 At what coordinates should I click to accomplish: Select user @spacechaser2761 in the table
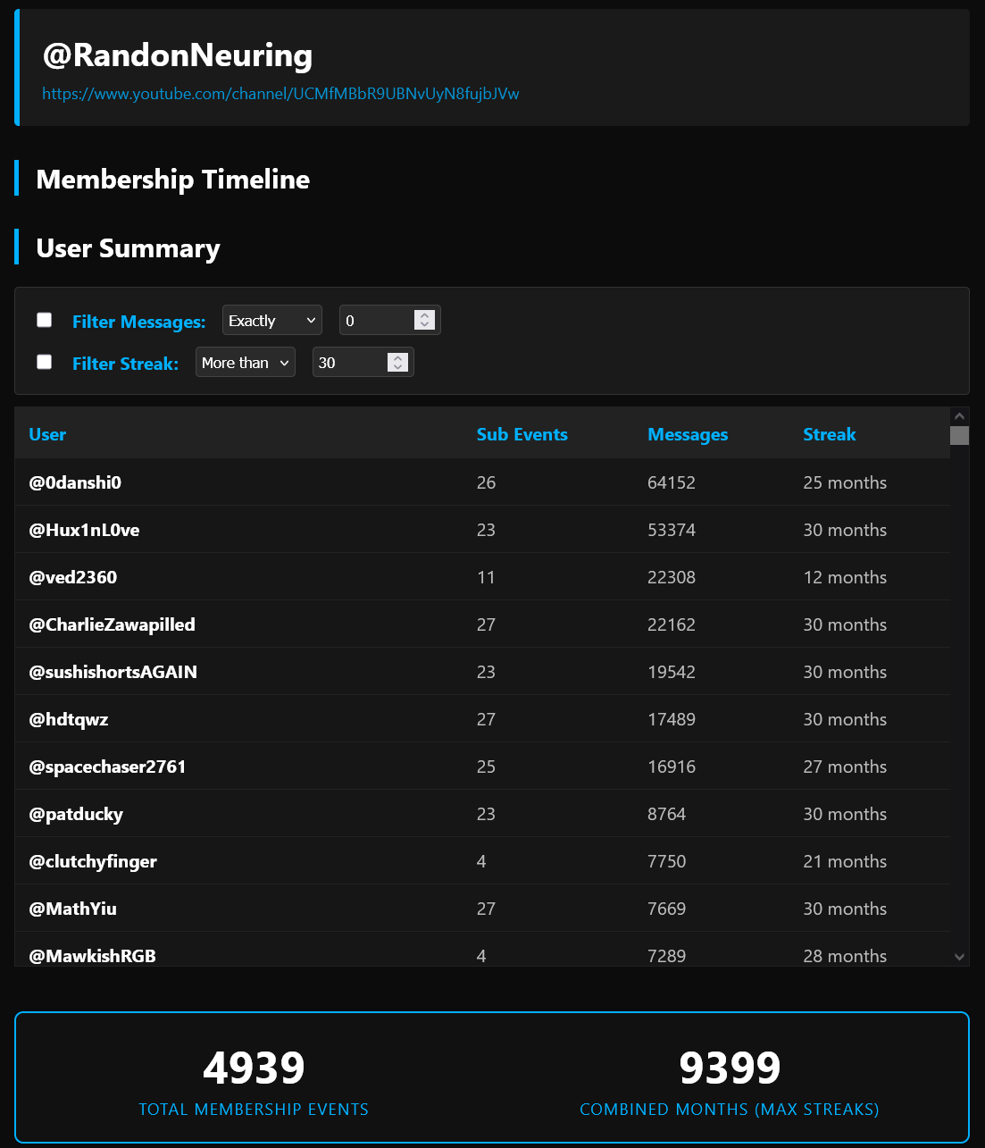coord(107,767)
